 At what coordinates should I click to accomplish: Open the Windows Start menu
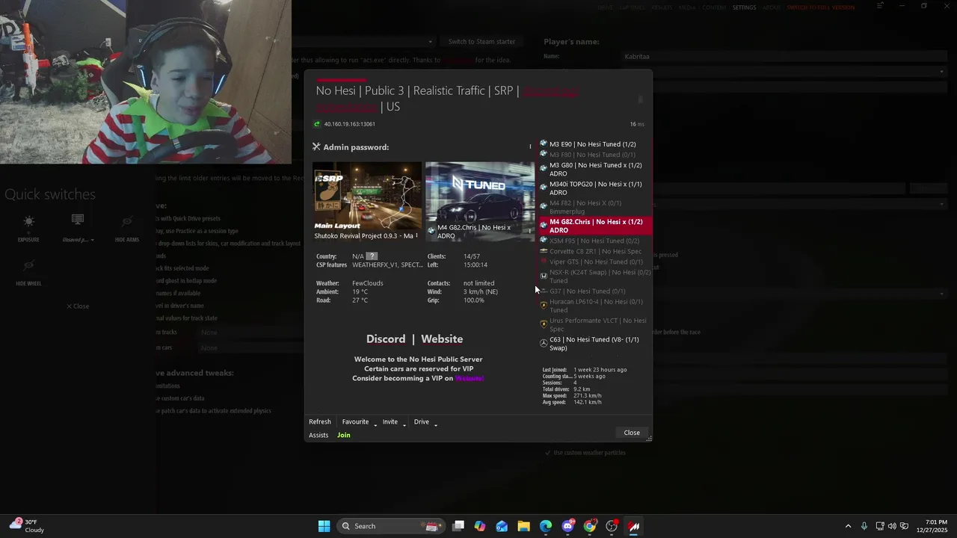point(324,526)
